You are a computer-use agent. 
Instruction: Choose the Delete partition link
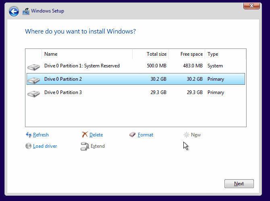click(96, 135)
